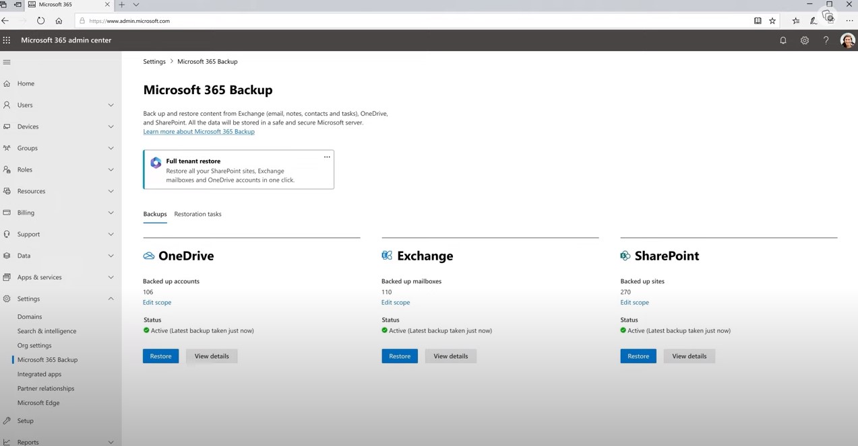
Task: Click the Home icon in sidebar
Action: click(7, 83)
